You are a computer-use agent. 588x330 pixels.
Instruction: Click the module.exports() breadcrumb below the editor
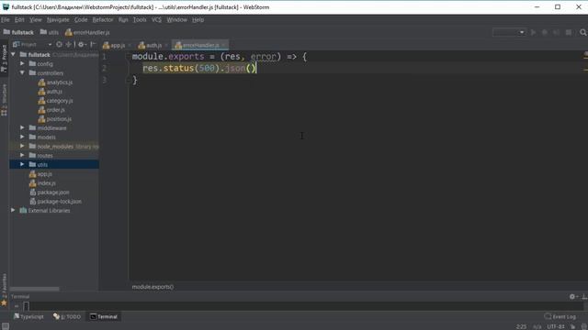point(153,287)
